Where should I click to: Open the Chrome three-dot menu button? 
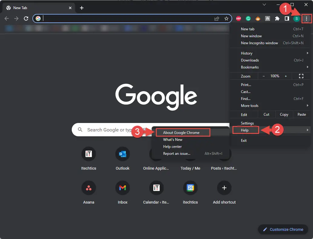[x=306, y=18]
